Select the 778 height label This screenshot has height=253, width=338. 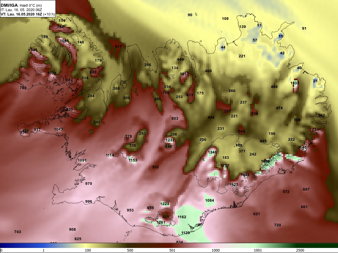pos(128,136)
